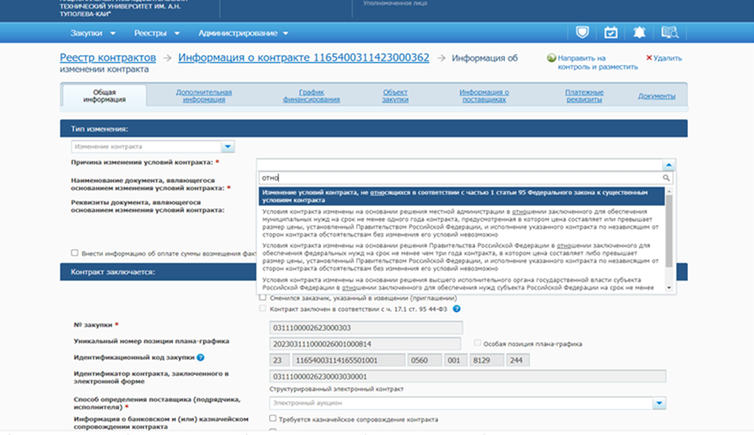The height and width of the screenshot is (435, 754).
Task: Click the № закупки field 0311100002623000303
Action: 366,328
